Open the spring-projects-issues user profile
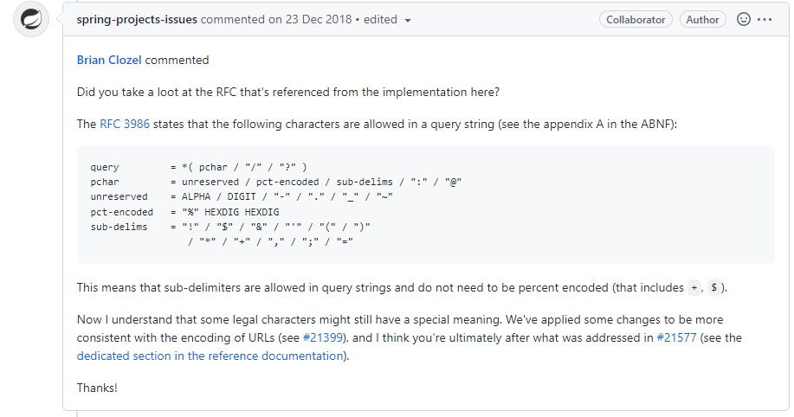 pos(137,19)
